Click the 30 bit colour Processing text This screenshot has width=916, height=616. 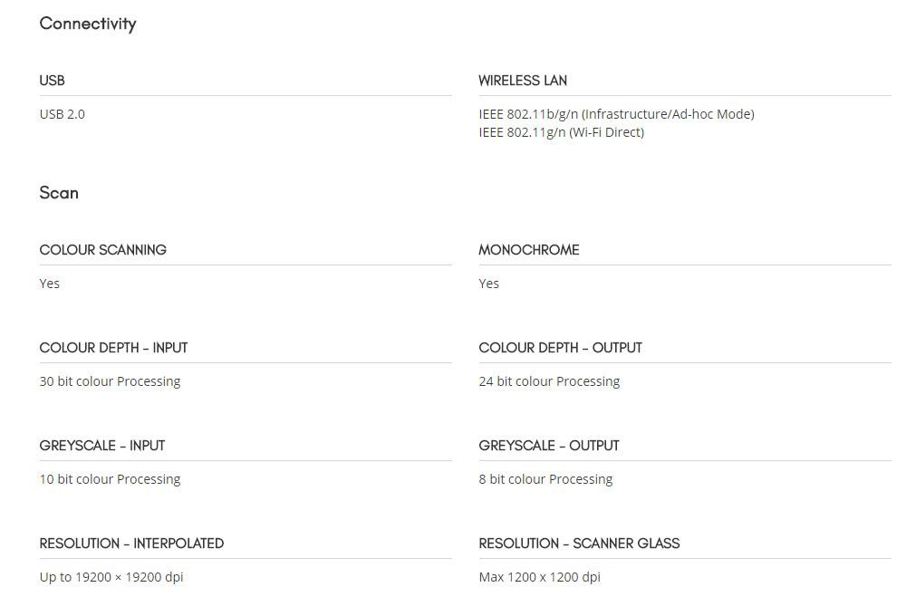pos(110,381)
